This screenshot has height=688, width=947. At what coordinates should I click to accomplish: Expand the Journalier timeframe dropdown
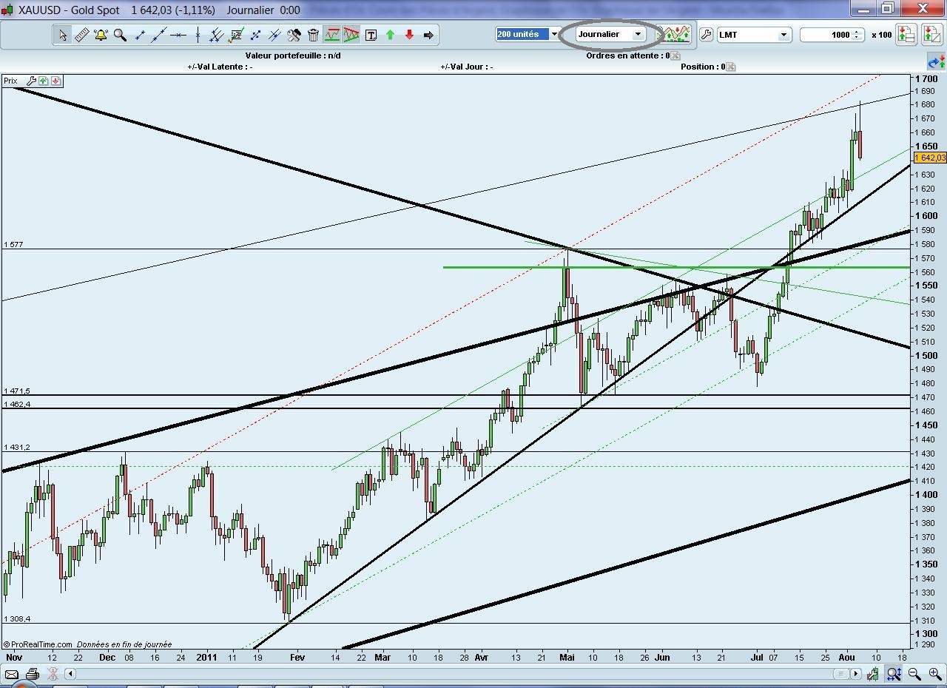point(637,34)
